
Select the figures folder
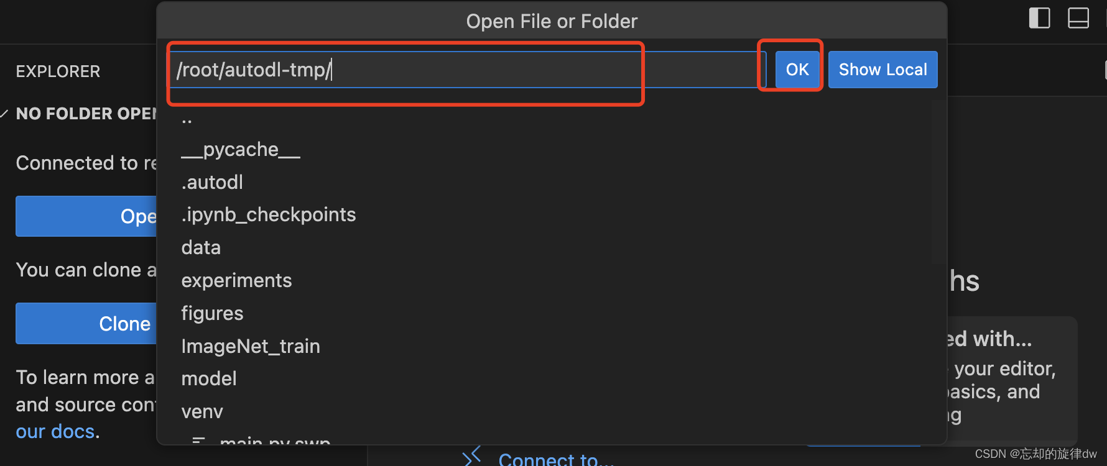(x=212, y=314)
